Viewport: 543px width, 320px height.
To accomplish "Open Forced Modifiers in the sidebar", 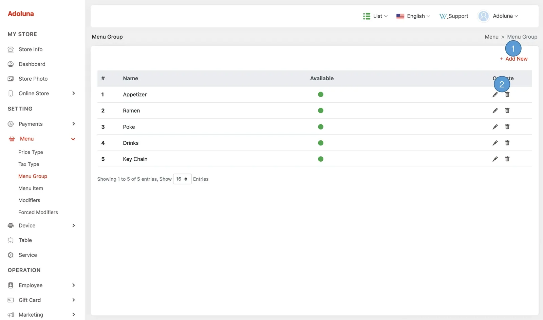I will [38, 212].
